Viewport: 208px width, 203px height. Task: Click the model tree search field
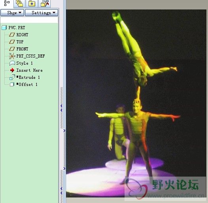click(x=29, y=20)
